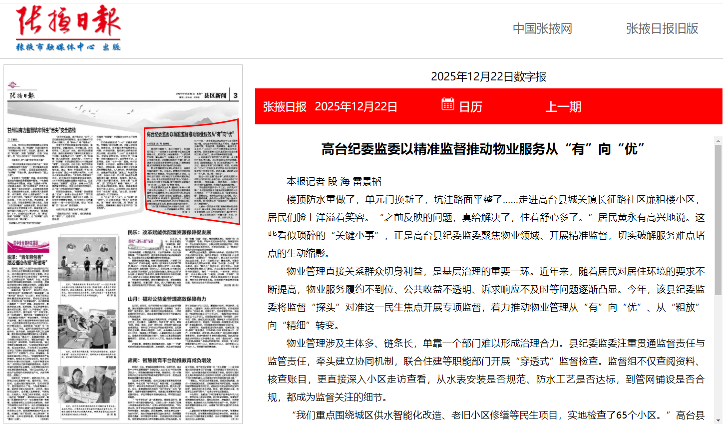Viewport: 723px width, 425px height.
Task: Open the 日历 date picker
Action: pos(470,107)
